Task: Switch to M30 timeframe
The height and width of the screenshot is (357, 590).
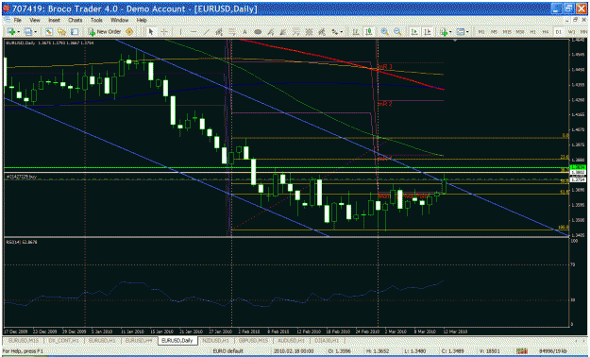Action: click(520, 32)
